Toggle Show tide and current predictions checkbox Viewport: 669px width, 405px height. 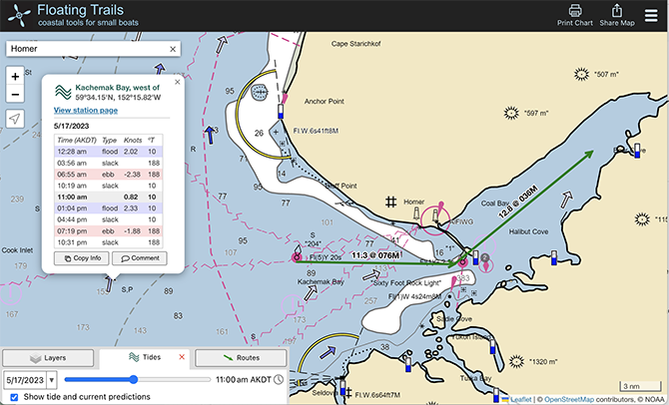click(x=14, y=397)
